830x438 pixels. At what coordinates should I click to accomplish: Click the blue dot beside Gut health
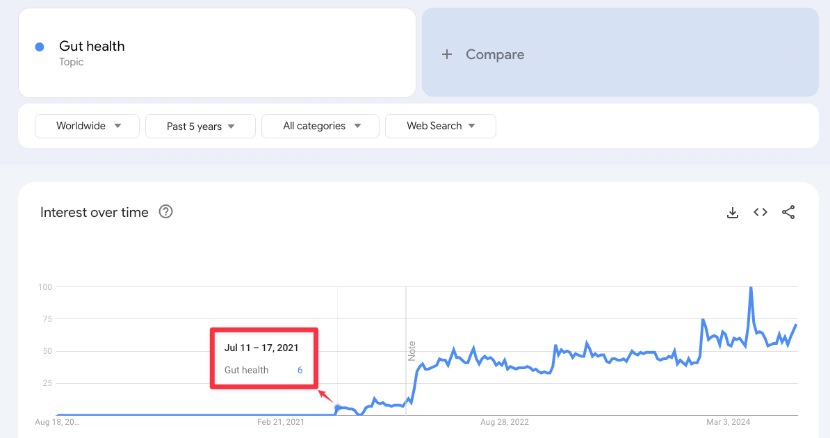40,46
